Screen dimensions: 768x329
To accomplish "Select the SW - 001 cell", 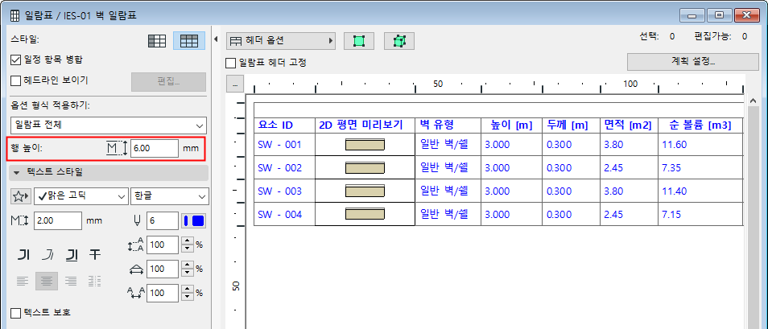I will coord(284,145).
